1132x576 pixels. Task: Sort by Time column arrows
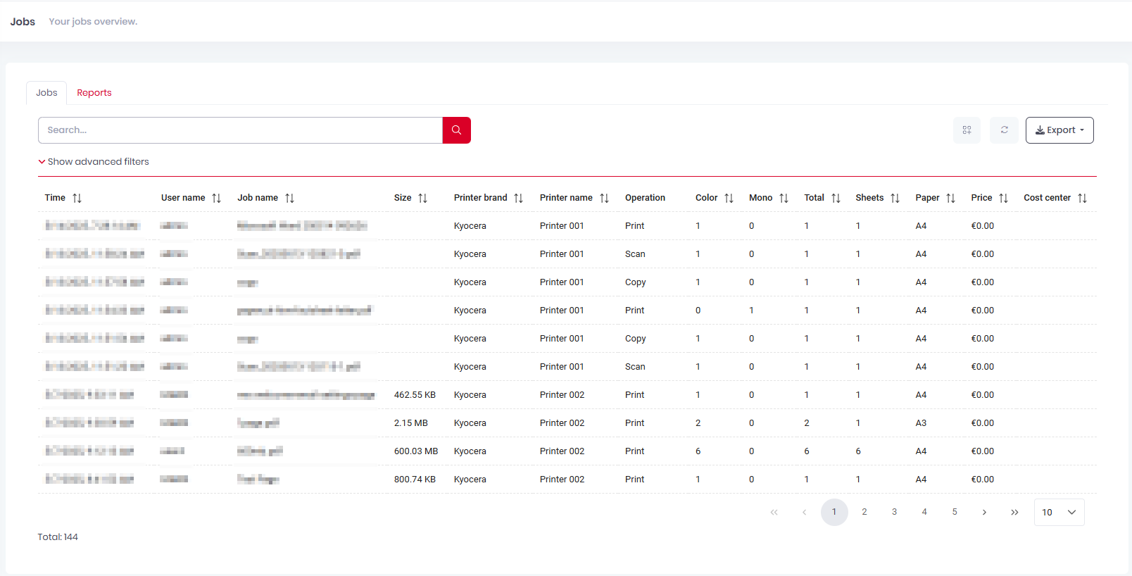click(x=77, y=199)
